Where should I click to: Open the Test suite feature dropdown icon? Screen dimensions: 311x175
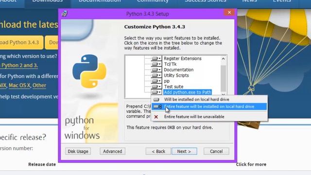click(156, 87)
